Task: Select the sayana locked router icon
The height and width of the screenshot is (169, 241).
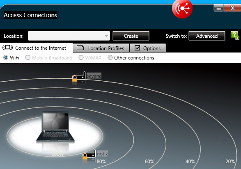Action: 79,77
